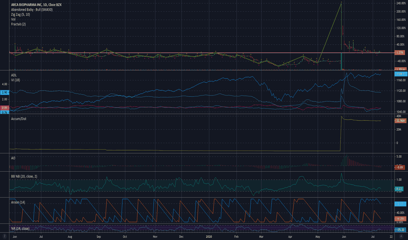Viewport: 408px width, 240px height.
Task: Click the Dec label on time axis
Action: pos(181,237)
